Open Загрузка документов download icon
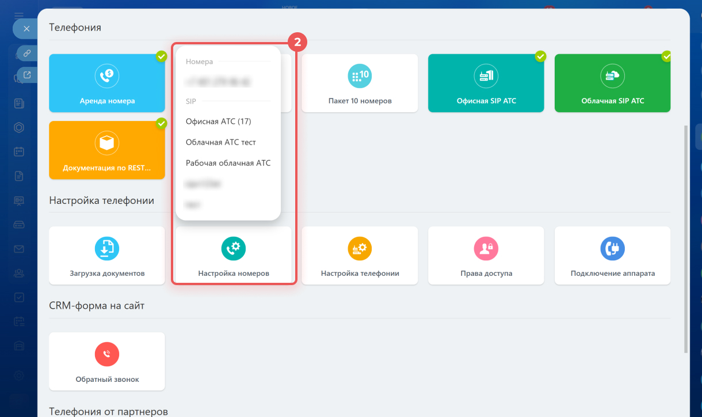 [107, 248]
